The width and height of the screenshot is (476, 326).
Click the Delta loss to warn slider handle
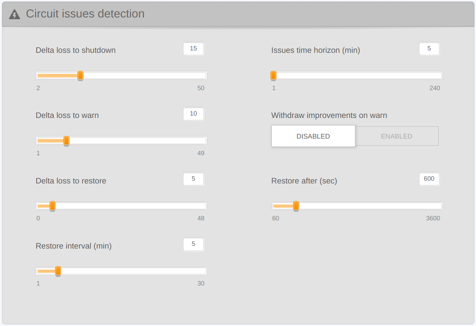click(x=66, y=141)
